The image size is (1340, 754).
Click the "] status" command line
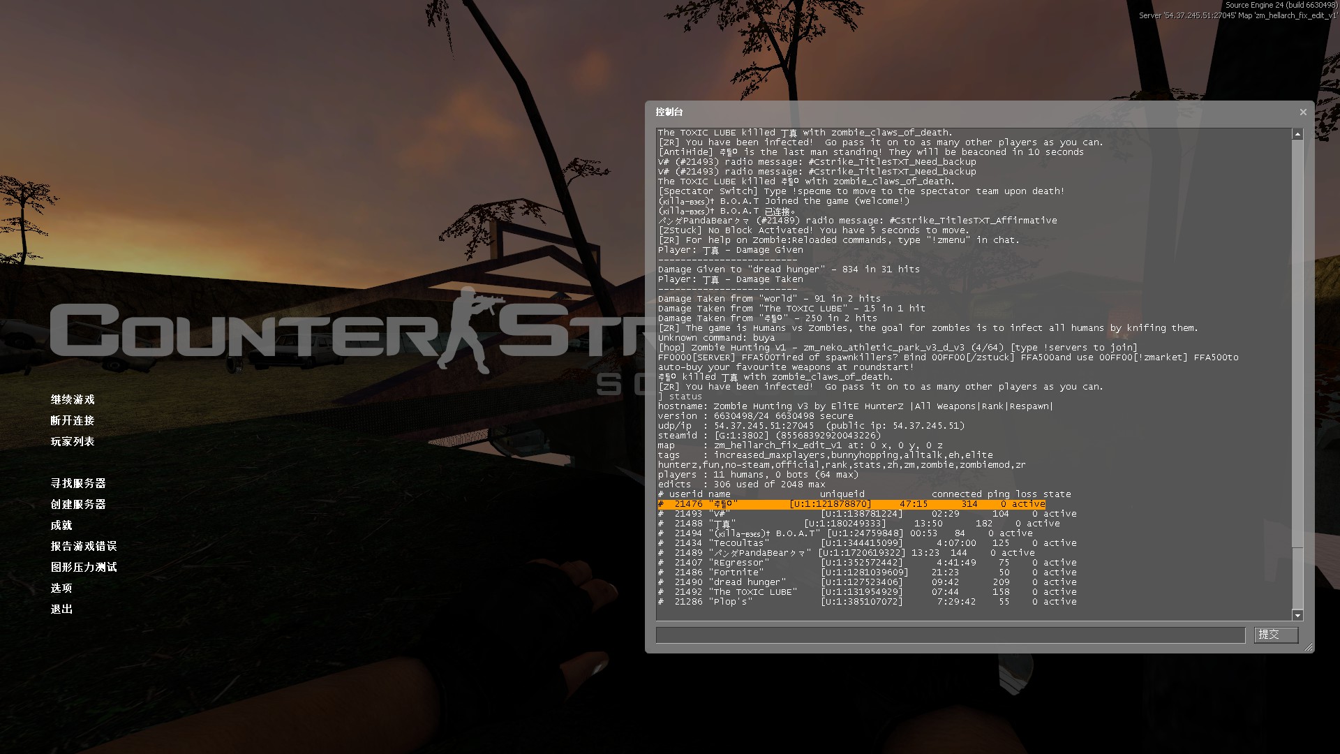680,397
